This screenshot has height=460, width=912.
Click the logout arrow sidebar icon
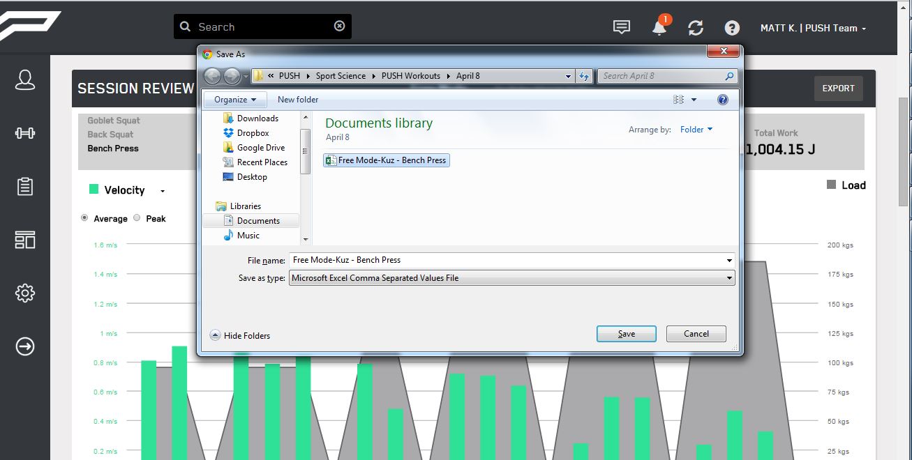point(25,346)
